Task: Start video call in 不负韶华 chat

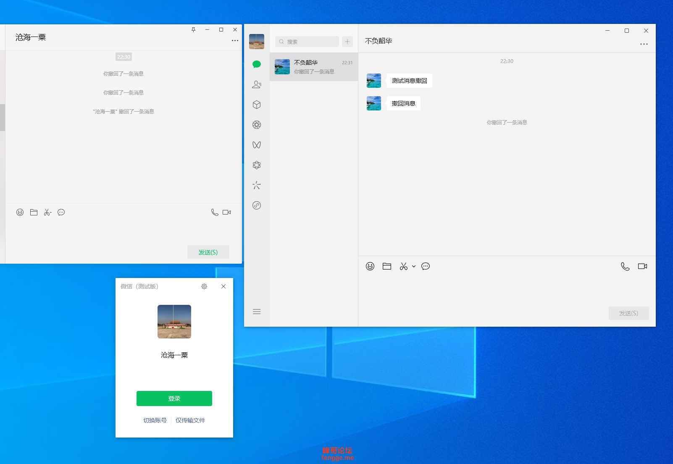Action: click(x=642, y=266)
